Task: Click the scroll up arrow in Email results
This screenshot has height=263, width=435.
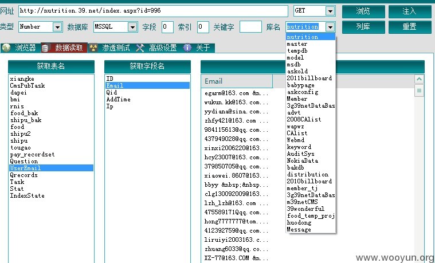Action: pos(419,79)
